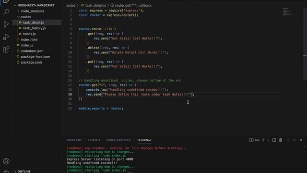Click routes in the breadcrumb
307x173 pixels.
pos(71,5)
